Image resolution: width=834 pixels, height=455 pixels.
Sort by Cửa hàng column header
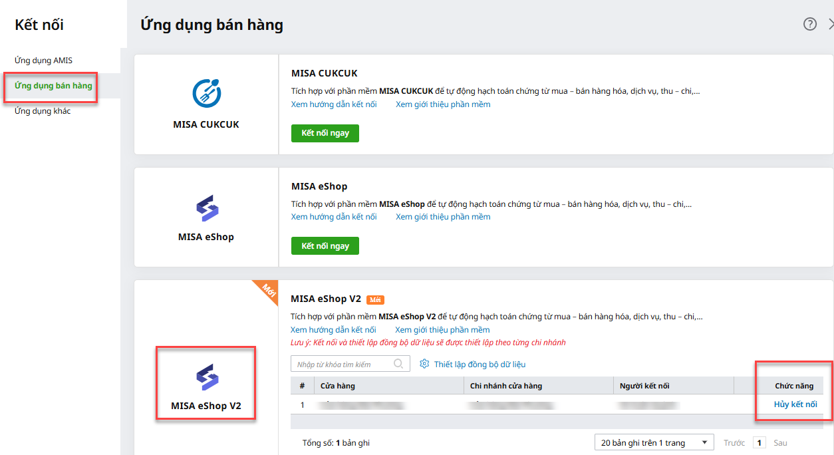click(x=338, y=386)
